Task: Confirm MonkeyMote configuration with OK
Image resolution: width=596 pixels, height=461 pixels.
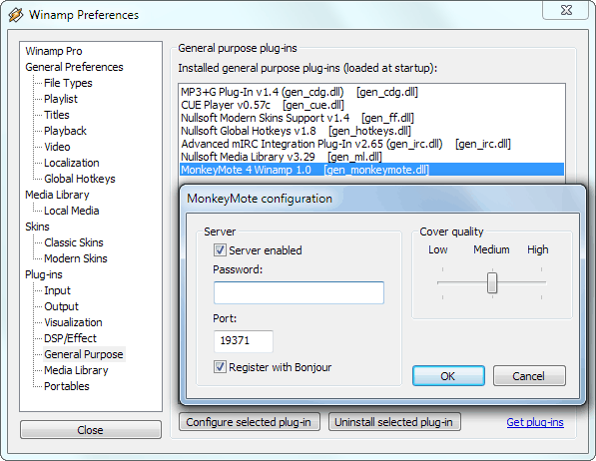Action: [448, 376]
